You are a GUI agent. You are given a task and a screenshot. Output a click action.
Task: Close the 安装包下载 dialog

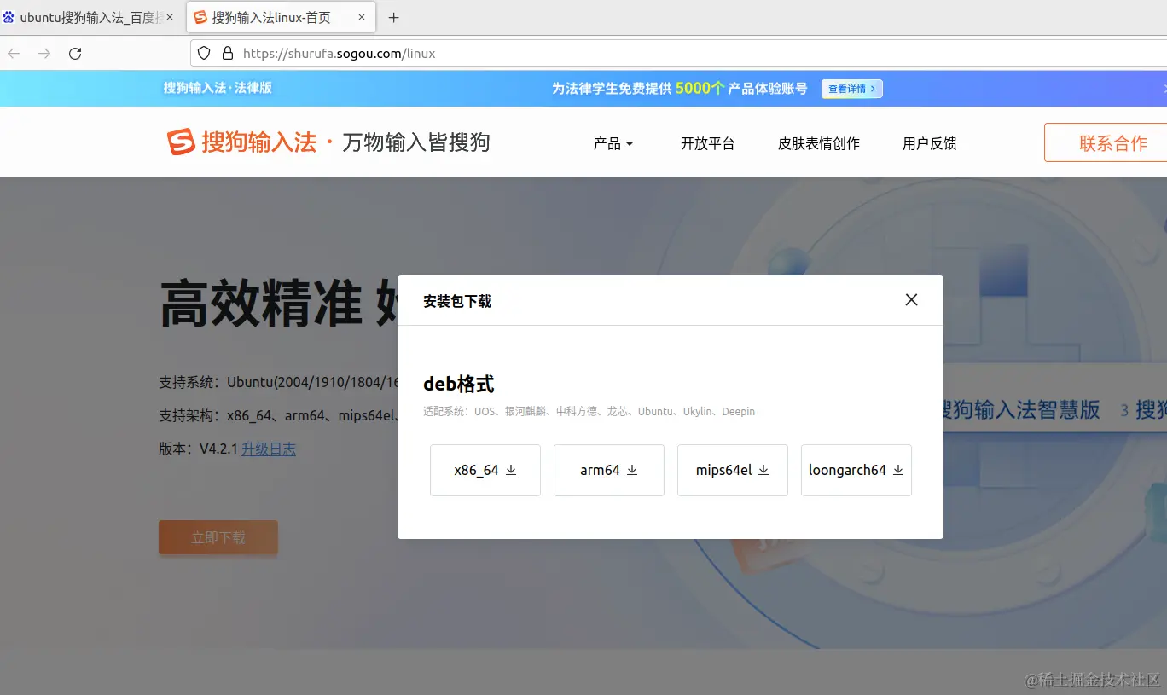(x=911, y=299)
